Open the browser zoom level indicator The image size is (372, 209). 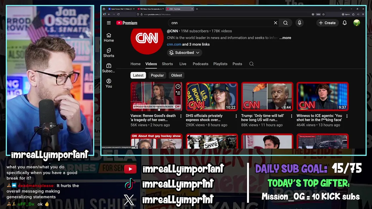click(x=318, y=14)
